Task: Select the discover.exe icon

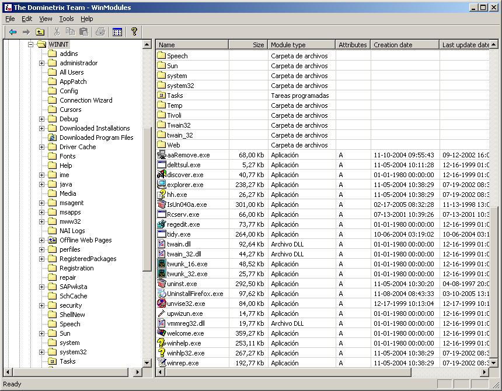Action: point(161,175)
